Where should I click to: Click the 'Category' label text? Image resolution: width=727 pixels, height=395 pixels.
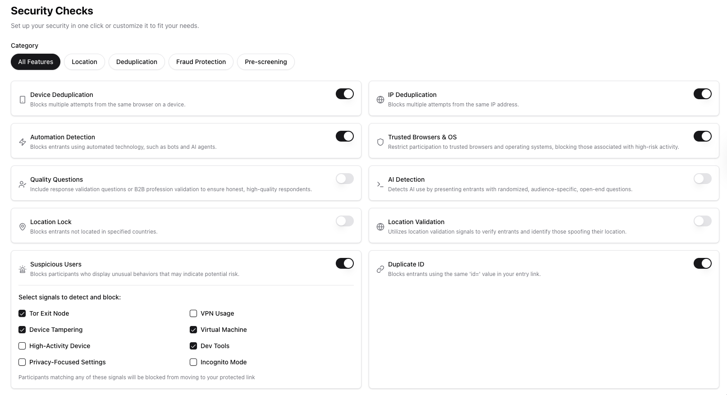[24, 46]
